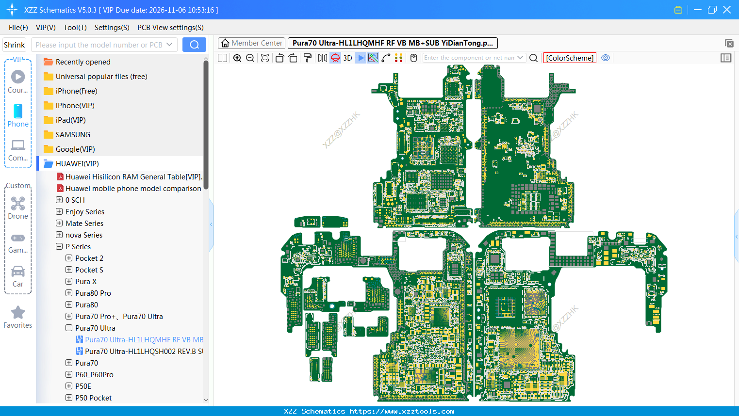
Task: Collapse the Pura70 Ultra node
Action: [x=69, y=328]
